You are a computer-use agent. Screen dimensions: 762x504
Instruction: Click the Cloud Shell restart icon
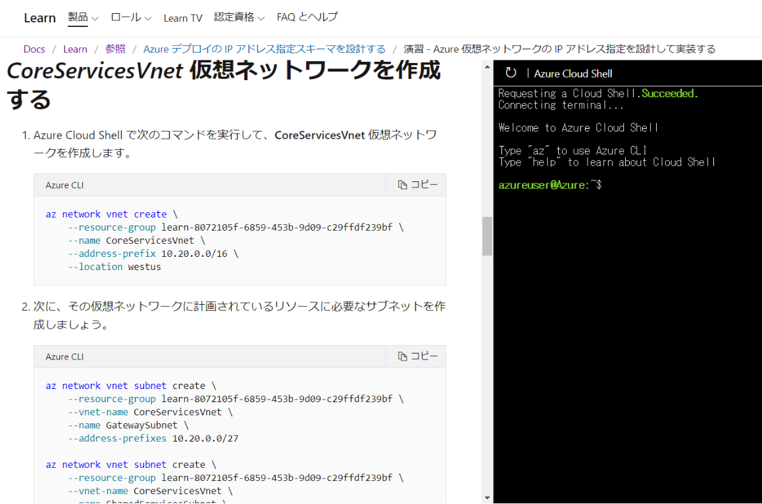click(511, 73)
